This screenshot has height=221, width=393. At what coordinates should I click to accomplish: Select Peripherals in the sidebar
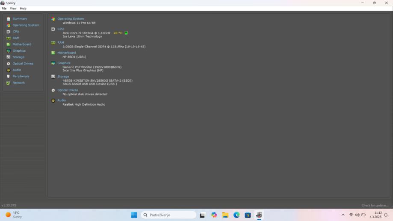click(21, 76)
